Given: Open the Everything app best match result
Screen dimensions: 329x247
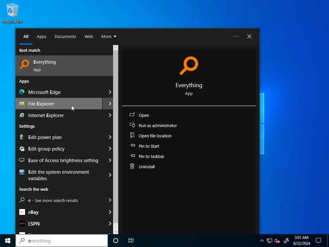Looking at the screenshot, I should click(64, 66).
